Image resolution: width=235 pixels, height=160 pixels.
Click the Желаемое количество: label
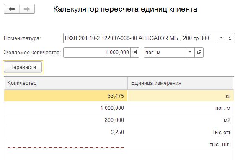pyautogui.click(x=32, y=53)
